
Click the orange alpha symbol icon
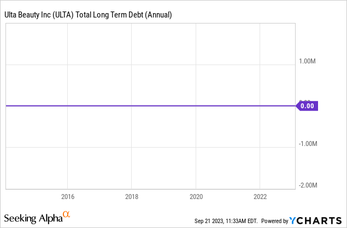click(x=67, y=215)
